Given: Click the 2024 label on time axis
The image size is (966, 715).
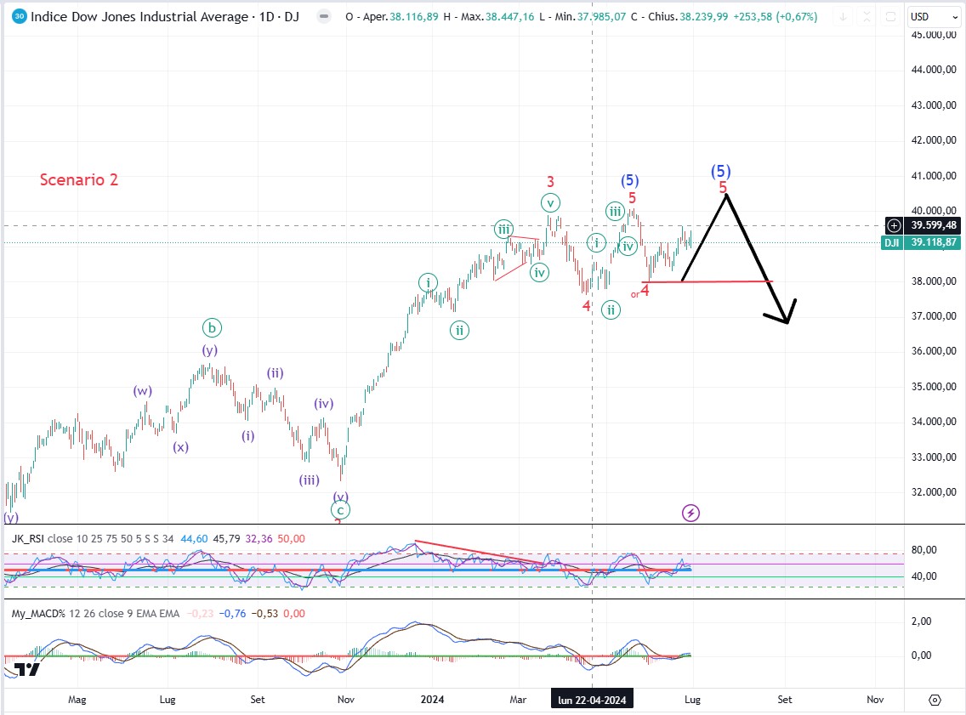Looking at the screenshot, I should point(432,700).
